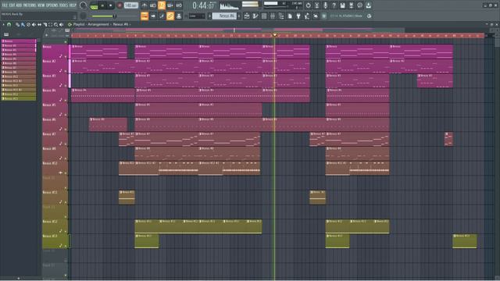The image size is (500, 281).
Task: Open the TOOLS menu
Action: 64,5
